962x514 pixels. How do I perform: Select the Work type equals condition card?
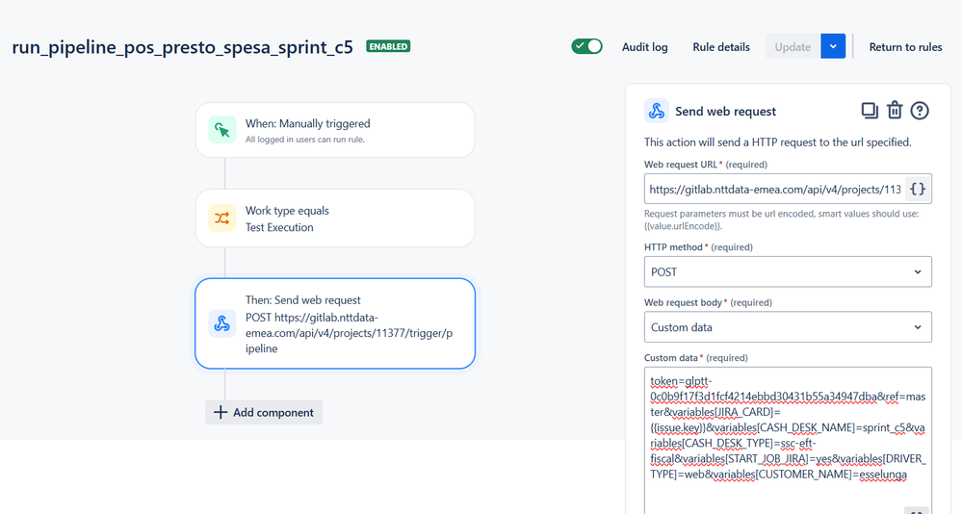335,218
